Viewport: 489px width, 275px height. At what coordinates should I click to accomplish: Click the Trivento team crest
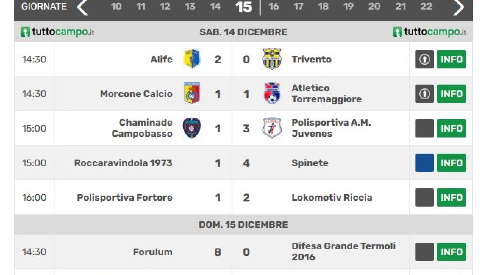pos(272,59)
